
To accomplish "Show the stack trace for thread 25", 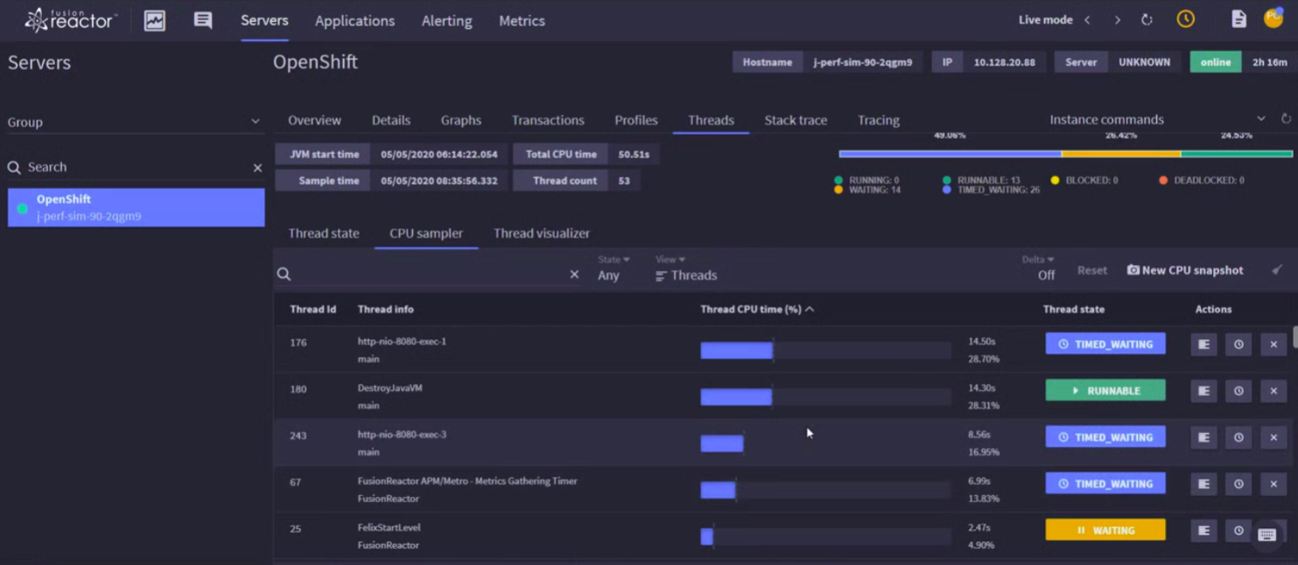I will [x=1203, y=530].
